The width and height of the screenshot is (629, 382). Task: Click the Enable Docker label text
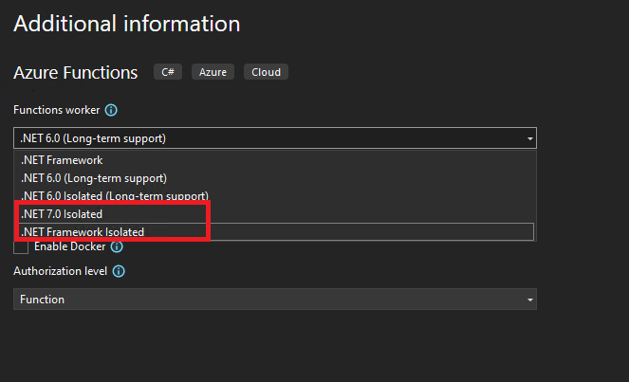70,246
